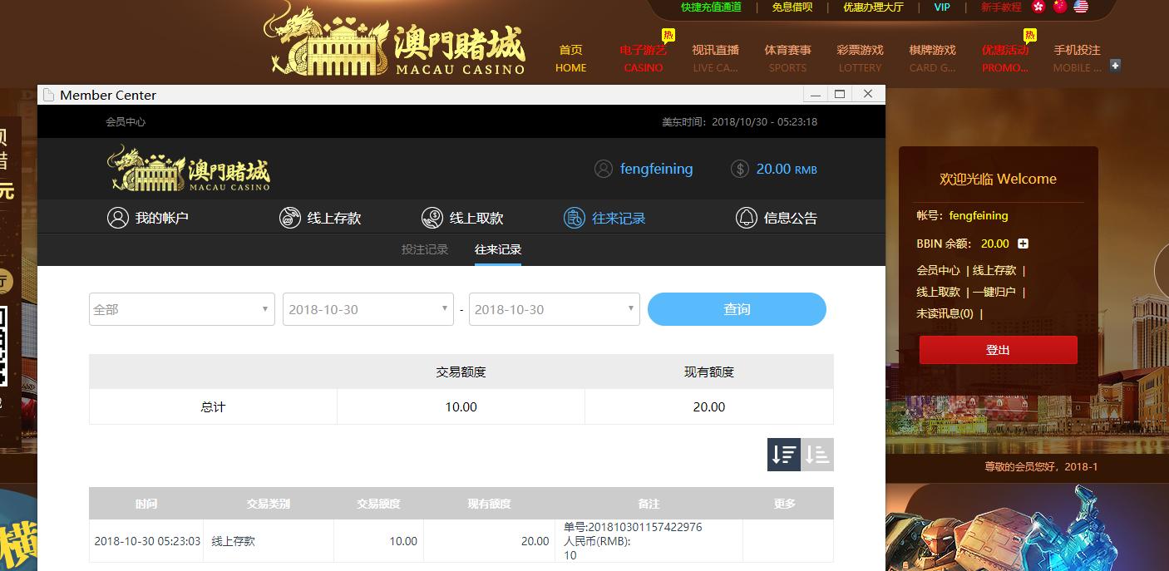1169x571 pixels.
Task: Click the 更多 column header
Action: coord(784,504)
